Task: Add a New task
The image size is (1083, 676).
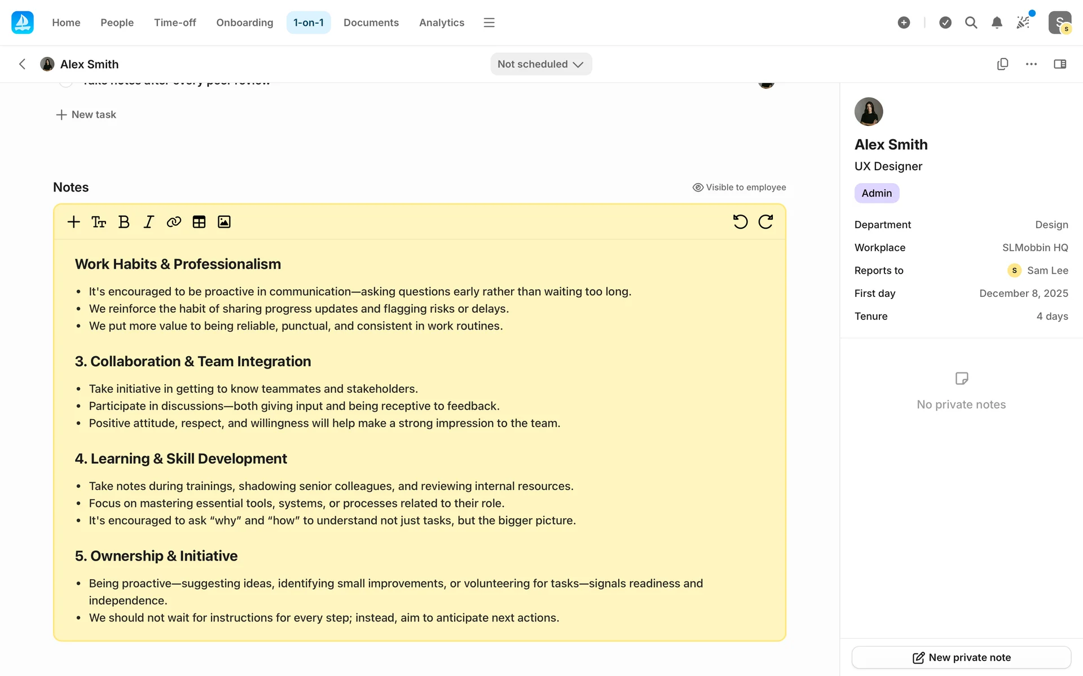Action: [x=86, y=115]
